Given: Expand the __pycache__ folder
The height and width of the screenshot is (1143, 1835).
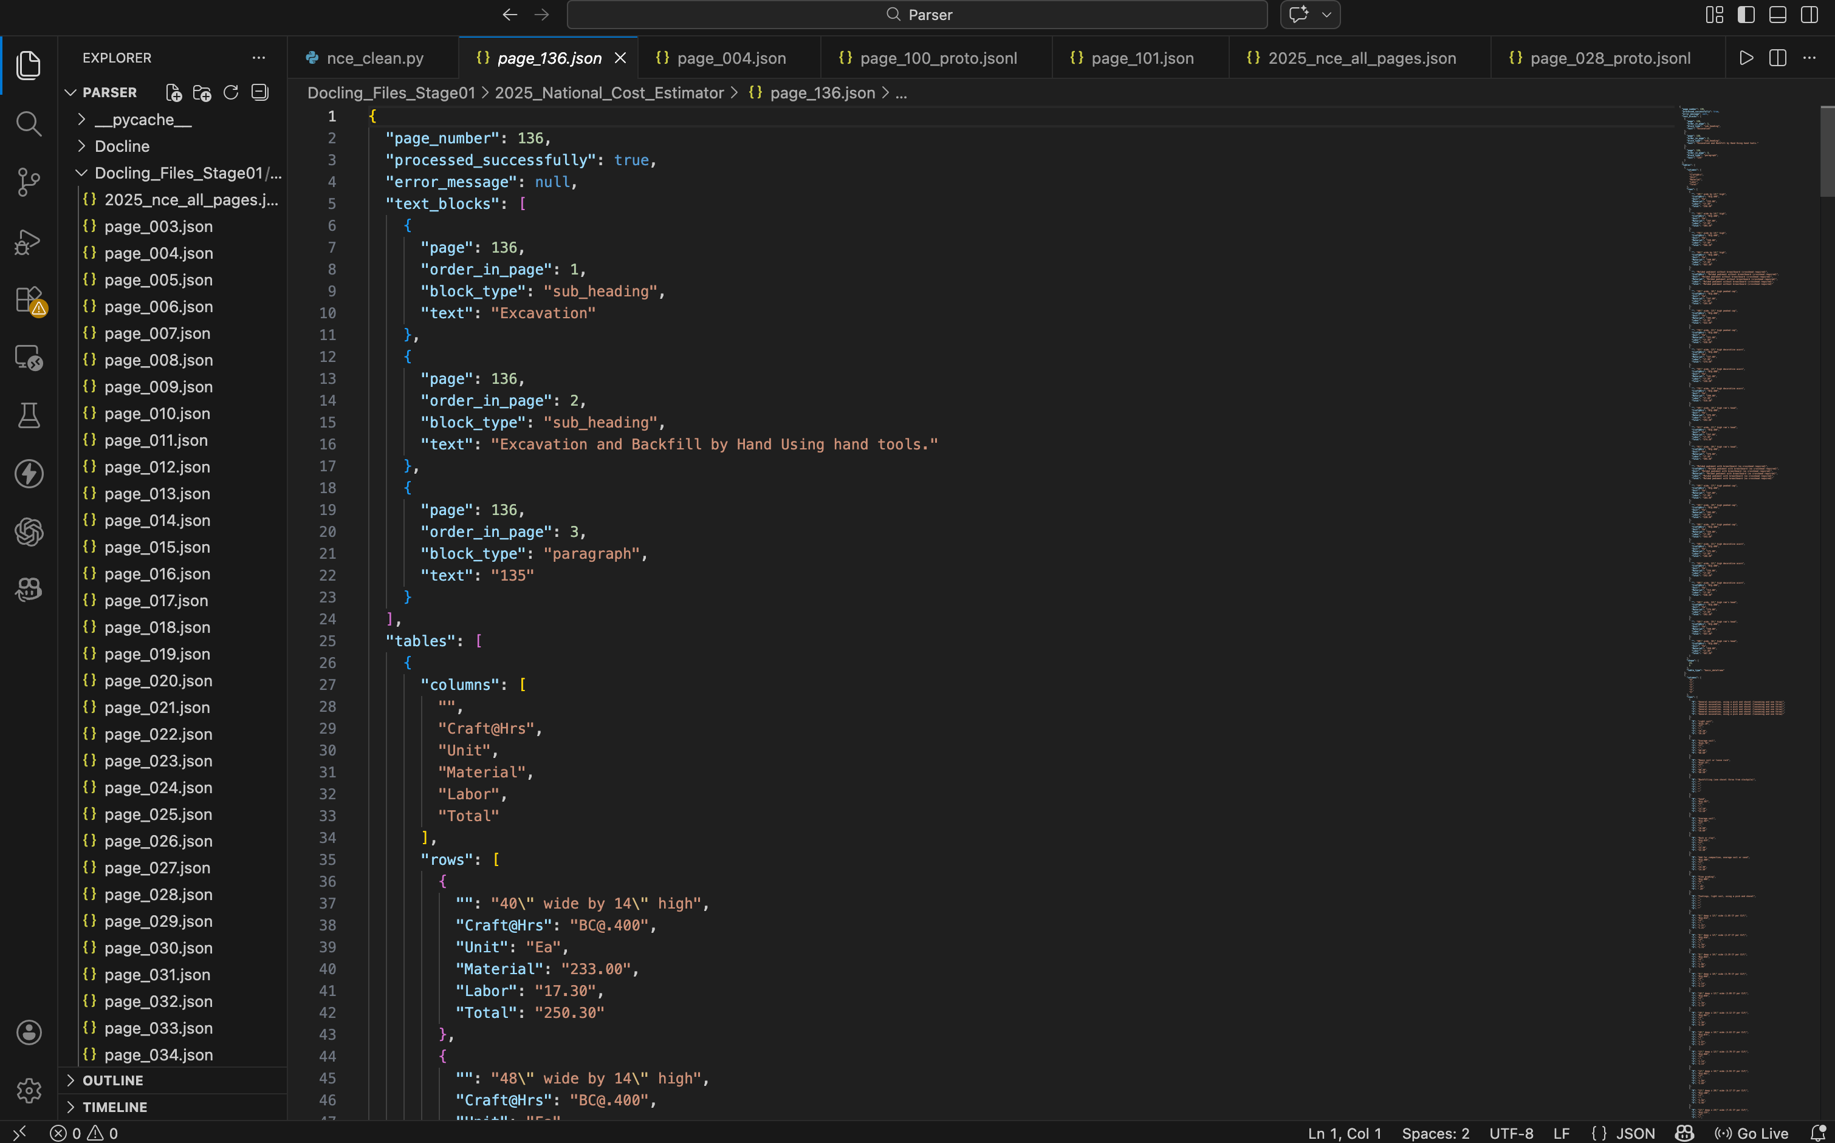Looking at the screenshot, I should pos(81,120).
